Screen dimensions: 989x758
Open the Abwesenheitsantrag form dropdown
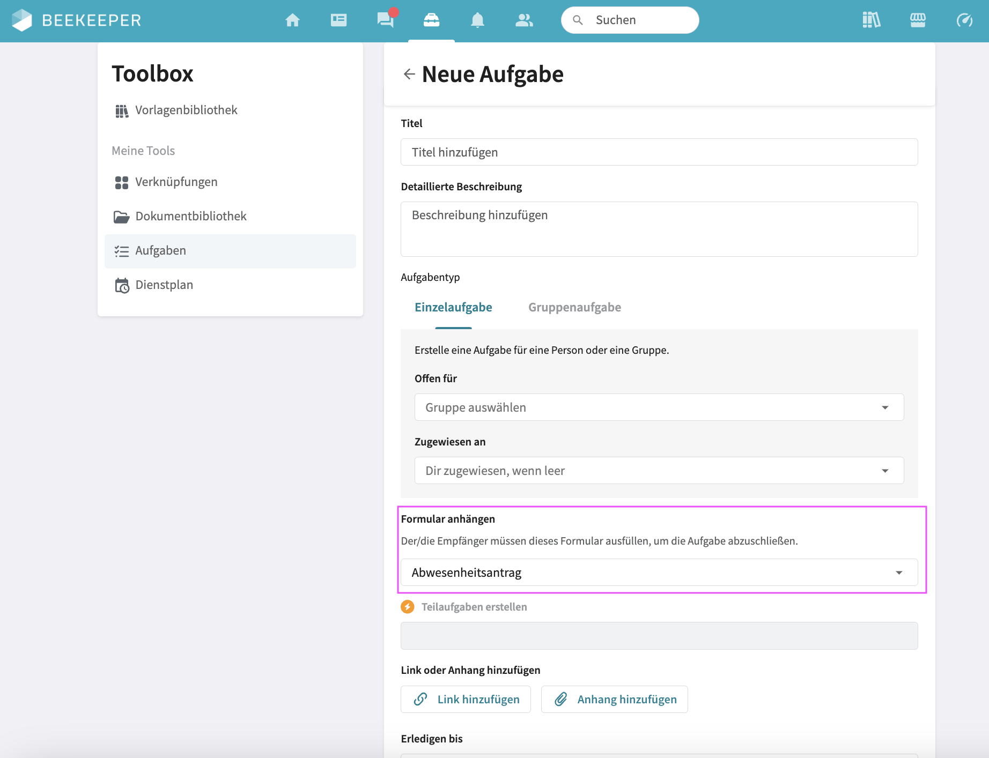659,573
